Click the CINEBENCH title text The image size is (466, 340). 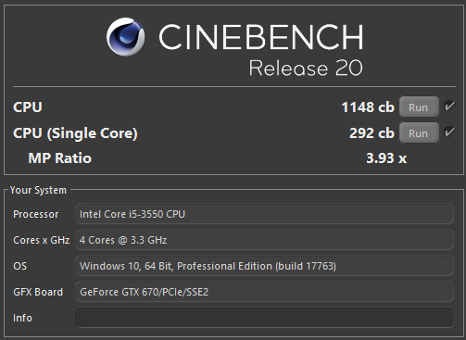[x=261, y=37]
